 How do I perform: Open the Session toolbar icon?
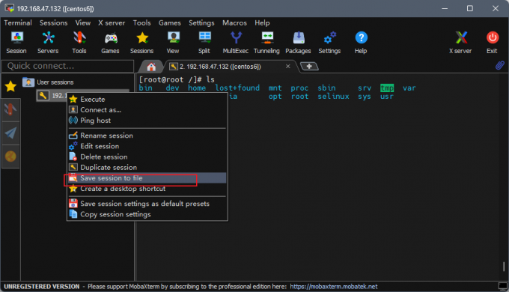coord(16,43)
